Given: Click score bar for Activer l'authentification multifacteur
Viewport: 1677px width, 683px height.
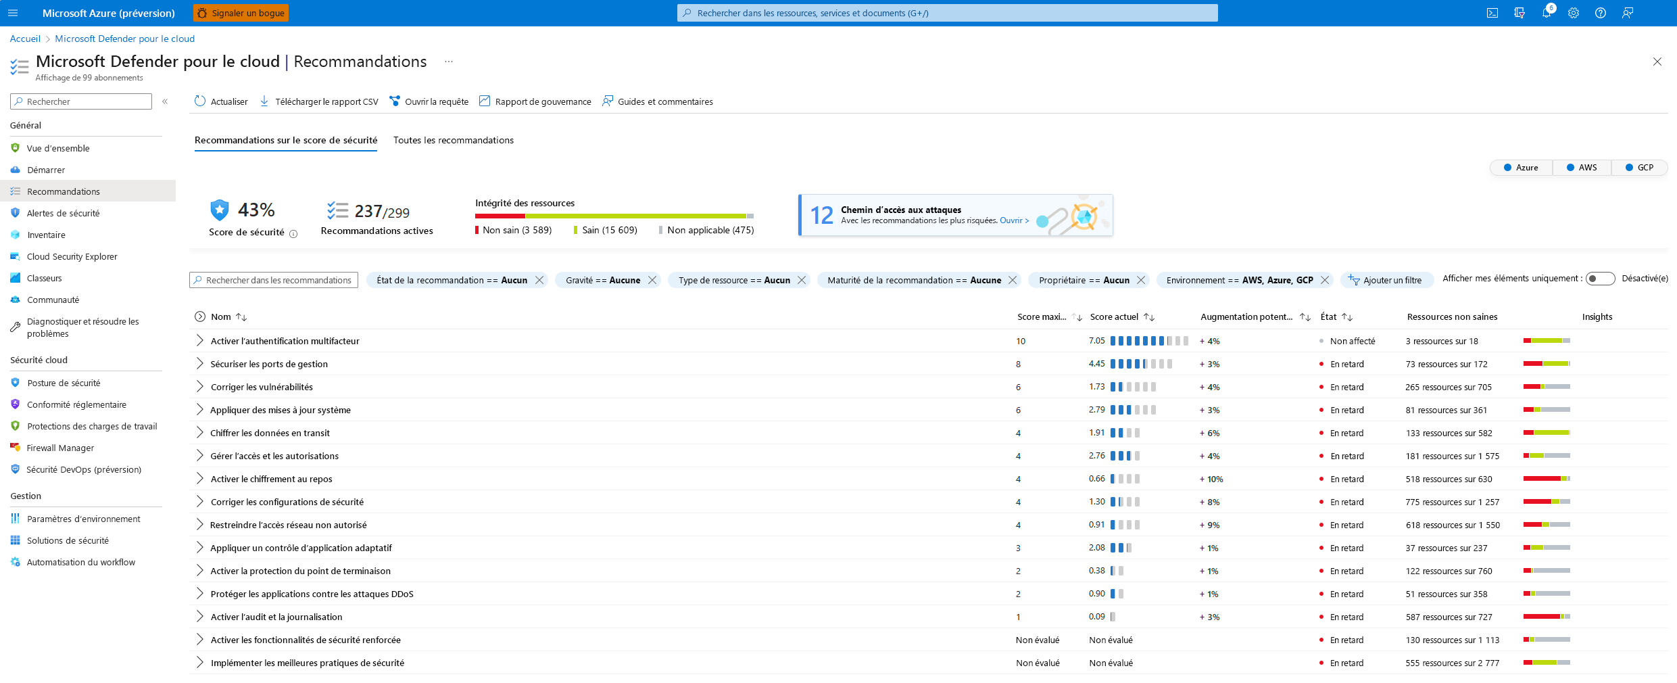Looking at the screenshot, I should pyautogui.click(x=1149, y=341).
